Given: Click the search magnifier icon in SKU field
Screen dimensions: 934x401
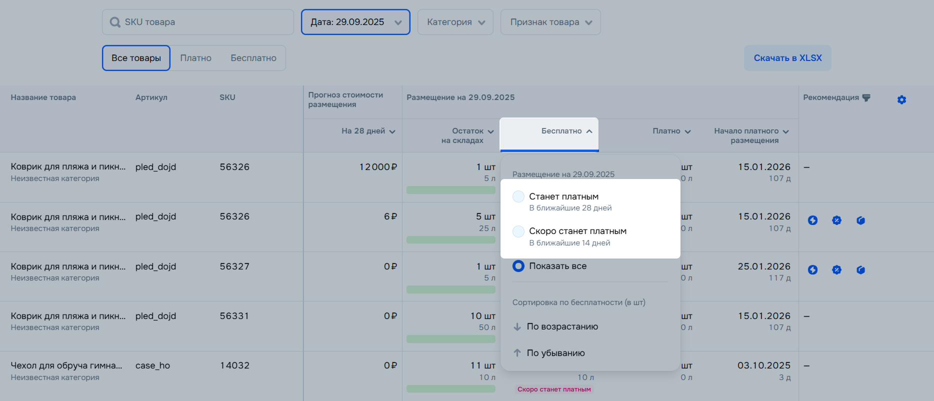Looking at the screenshot, I should point(115,22).
